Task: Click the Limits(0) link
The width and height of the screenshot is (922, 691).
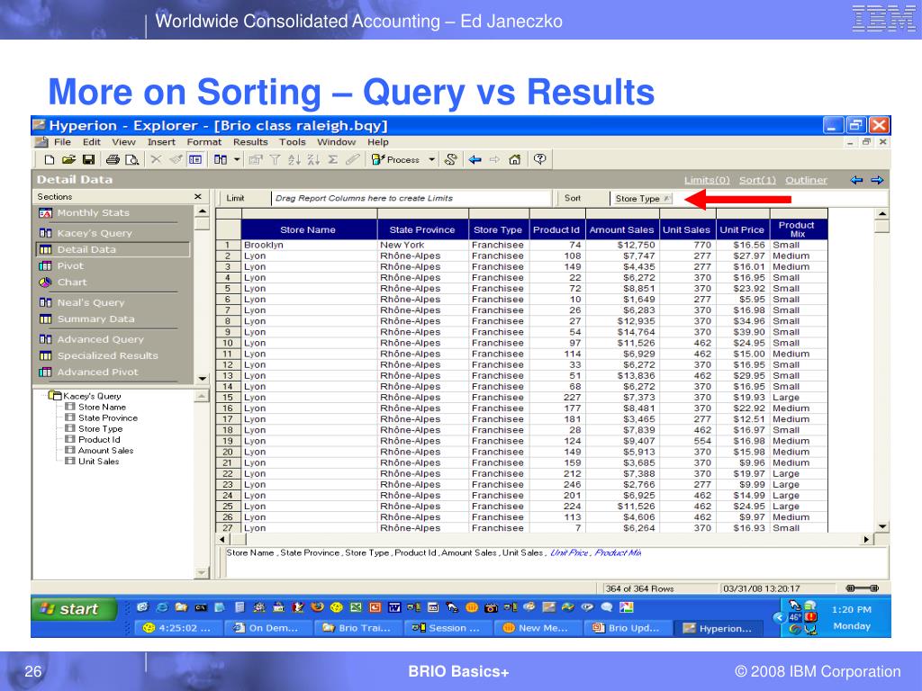Action: pos(707,180)
